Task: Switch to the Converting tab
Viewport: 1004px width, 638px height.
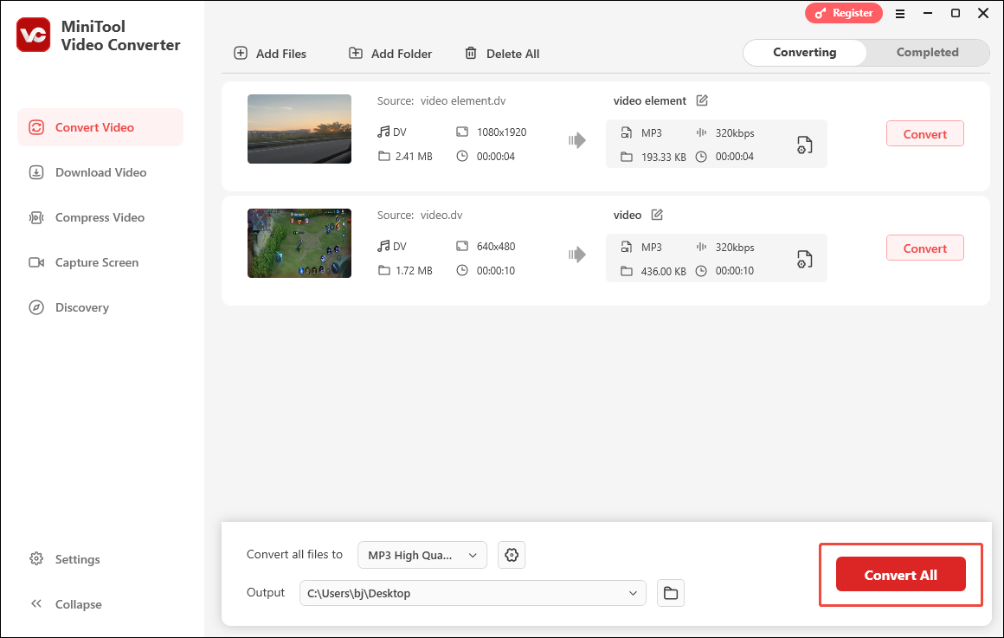Action: coord(805,53)
